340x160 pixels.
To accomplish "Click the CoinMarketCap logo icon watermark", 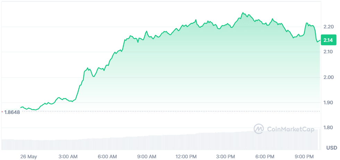I will coord(259,129).
